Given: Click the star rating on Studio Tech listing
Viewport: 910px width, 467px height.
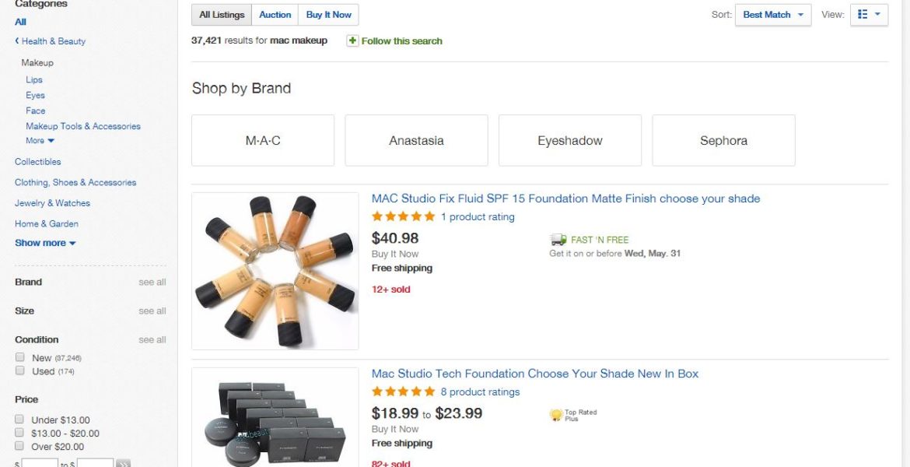Looking at the screenshot, I should (x=403, y=392).
